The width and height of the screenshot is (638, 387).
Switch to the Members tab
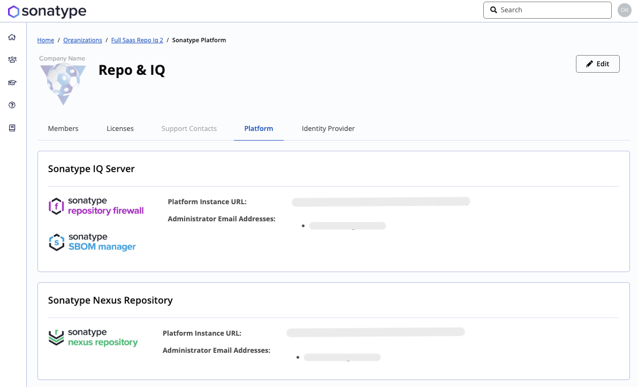click(63, 128)
